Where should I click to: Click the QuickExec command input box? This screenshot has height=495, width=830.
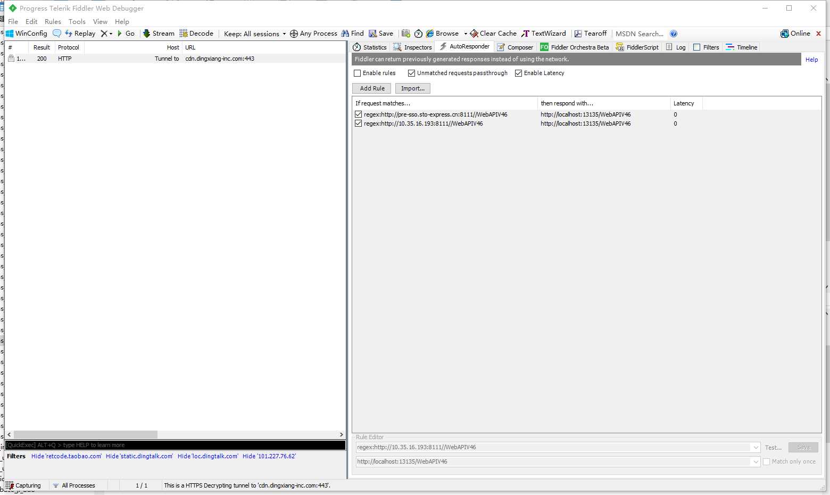point(175,445)
